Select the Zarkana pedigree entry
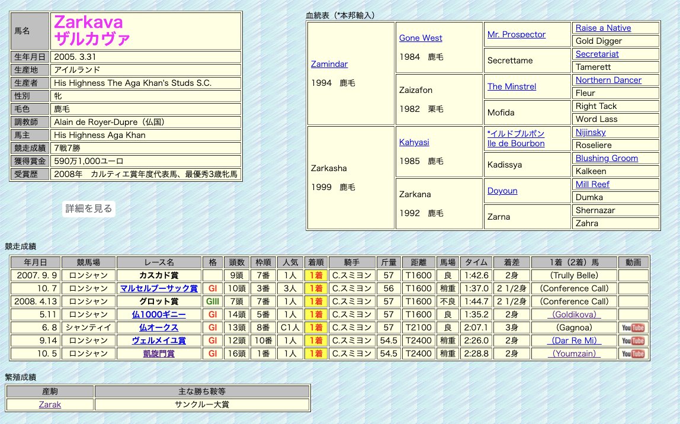Viewport: 680px width, 424px height. coord(415,194)
